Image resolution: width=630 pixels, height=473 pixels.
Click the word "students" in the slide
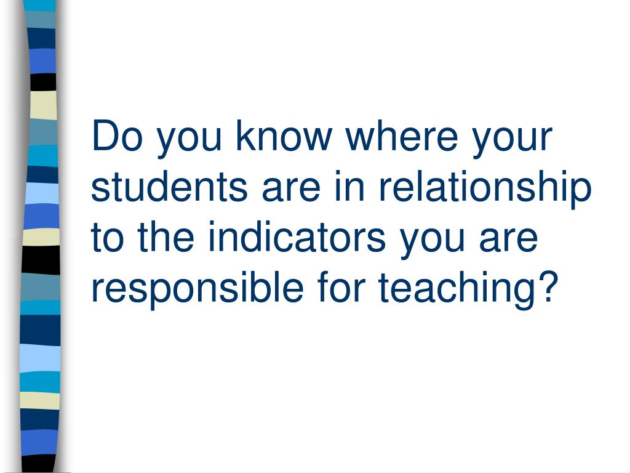pyautogui.click(x=169, y=186)
